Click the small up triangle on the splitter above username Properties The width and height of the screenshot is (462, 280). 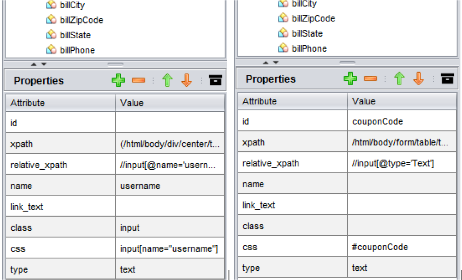[34, 64]
